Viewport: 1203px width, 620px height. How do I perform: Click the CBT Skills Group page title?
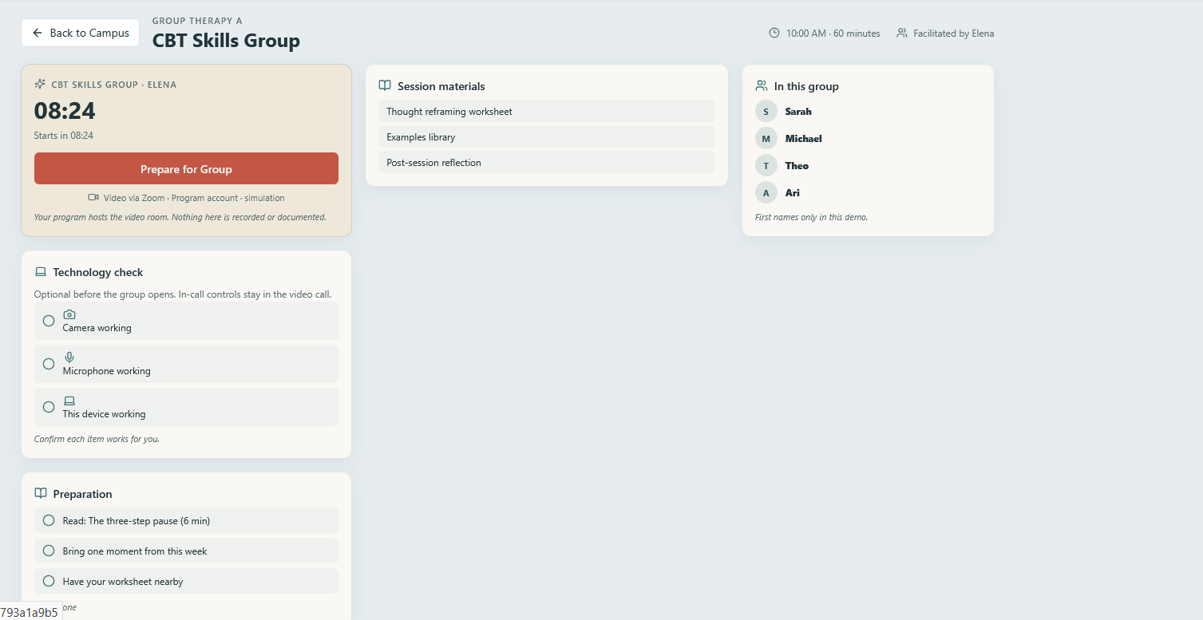pyautogui.click(x=226, y=41)
